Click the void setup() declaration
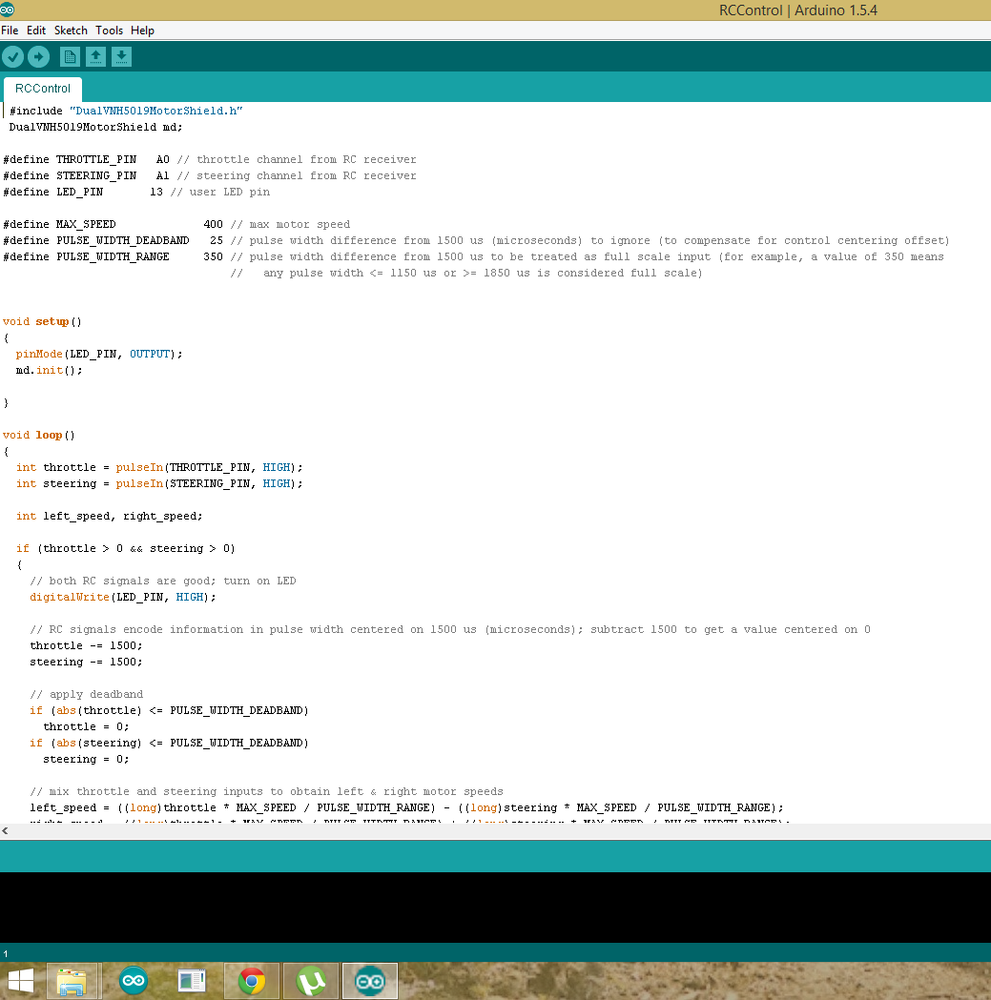The height and width of the screenshot is (1000, 991). click(42, 321)
